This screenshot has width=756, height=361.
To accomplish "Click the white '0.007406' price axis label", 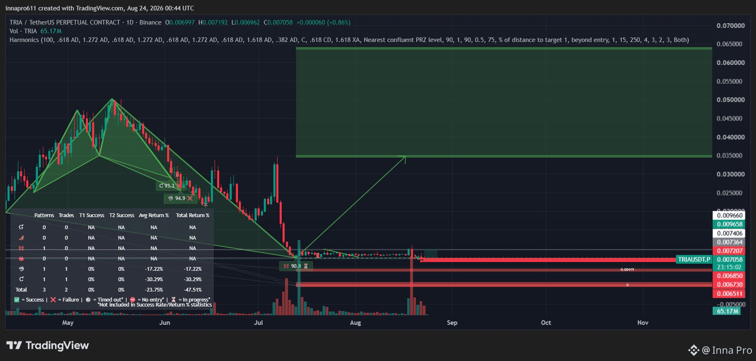I will click(729, 233).
